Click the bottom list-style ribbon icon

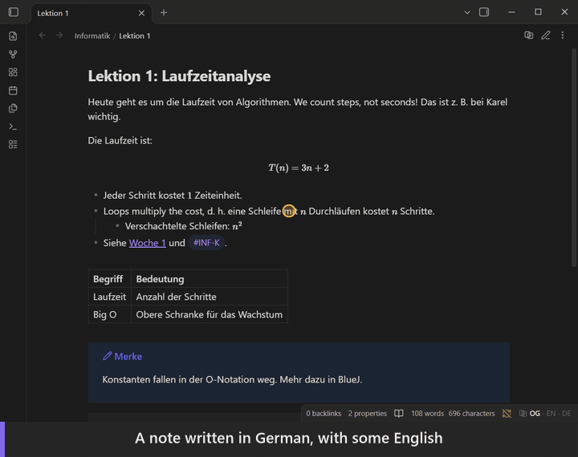point(13,144)
